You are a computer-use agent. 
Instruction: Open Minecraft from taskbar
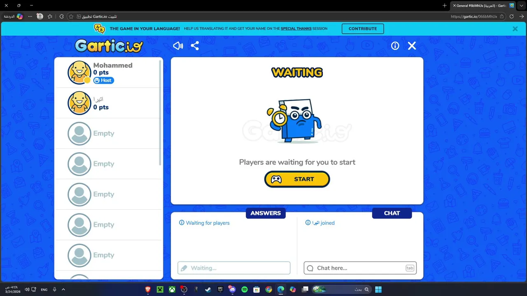tap(160, 289)
